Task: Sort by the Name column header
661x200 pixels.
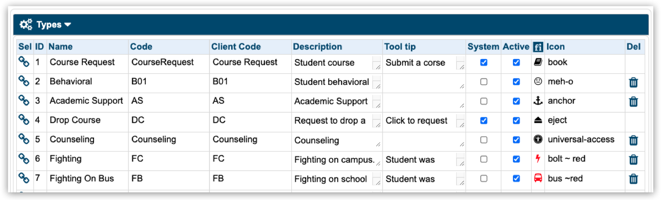Action: pos(60,47)
